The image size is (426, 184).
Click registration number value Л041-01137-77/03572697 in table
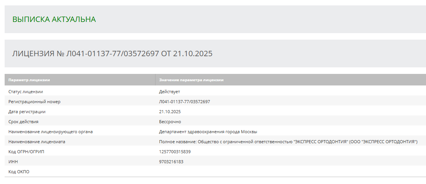pyautogui.click(x=184, y=102)
